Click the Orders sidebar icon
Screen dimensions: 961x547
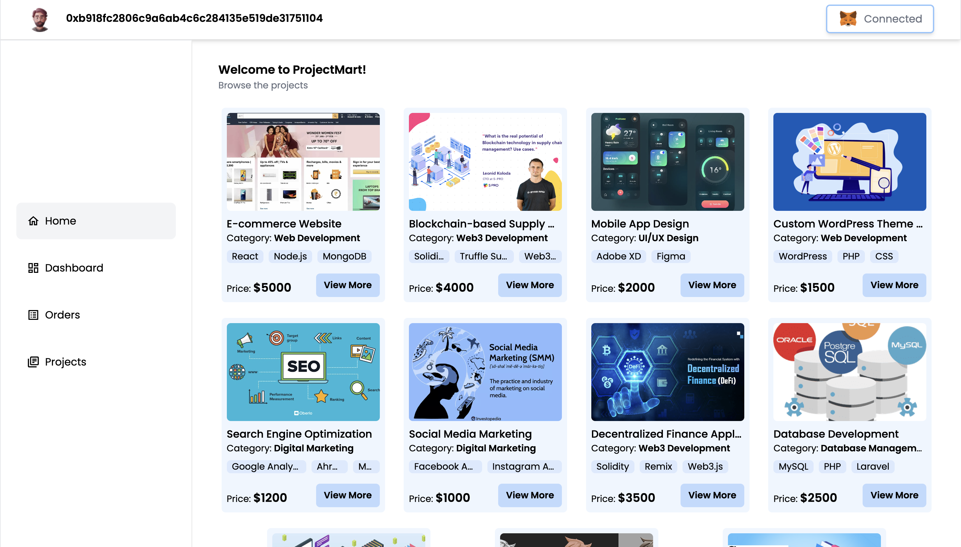(x=33, y=314)
